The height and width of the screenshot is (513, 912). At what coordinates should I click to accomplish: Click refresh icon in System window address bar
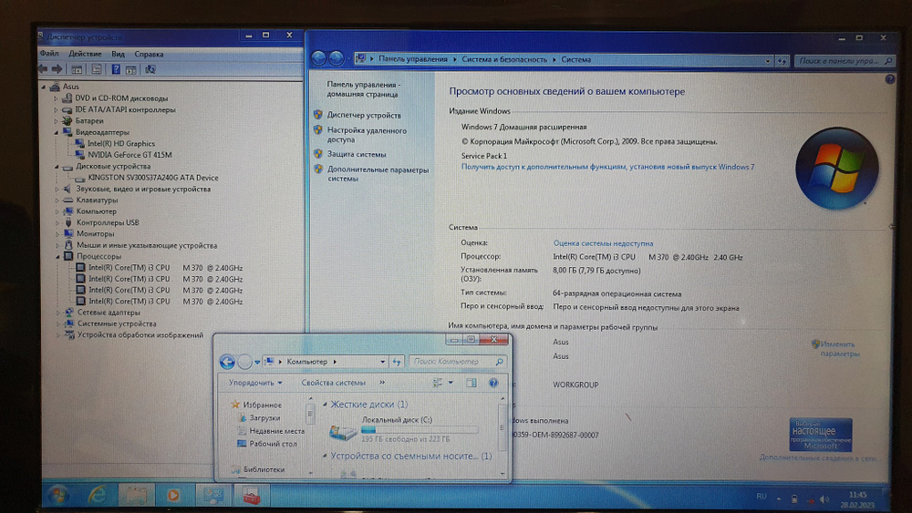click(x=782, y=60)
